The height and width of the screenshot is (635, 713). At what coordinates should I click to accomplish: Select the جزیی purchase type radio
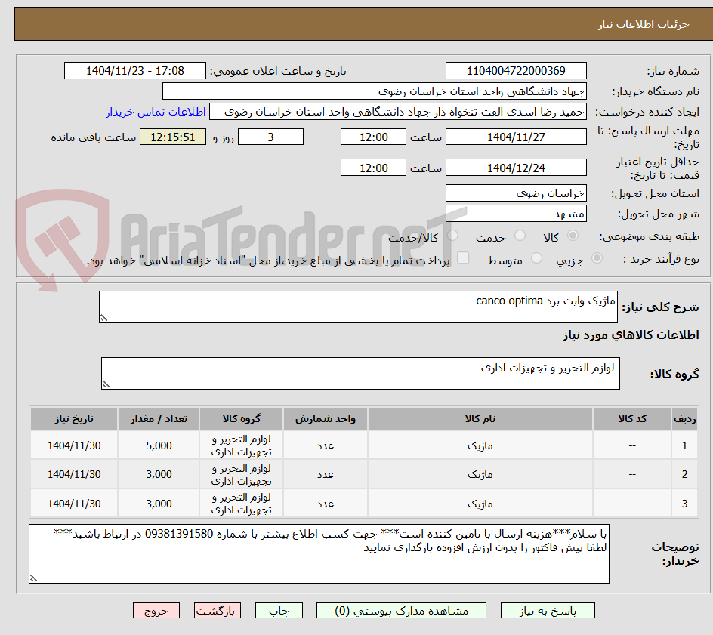(597, 258)
